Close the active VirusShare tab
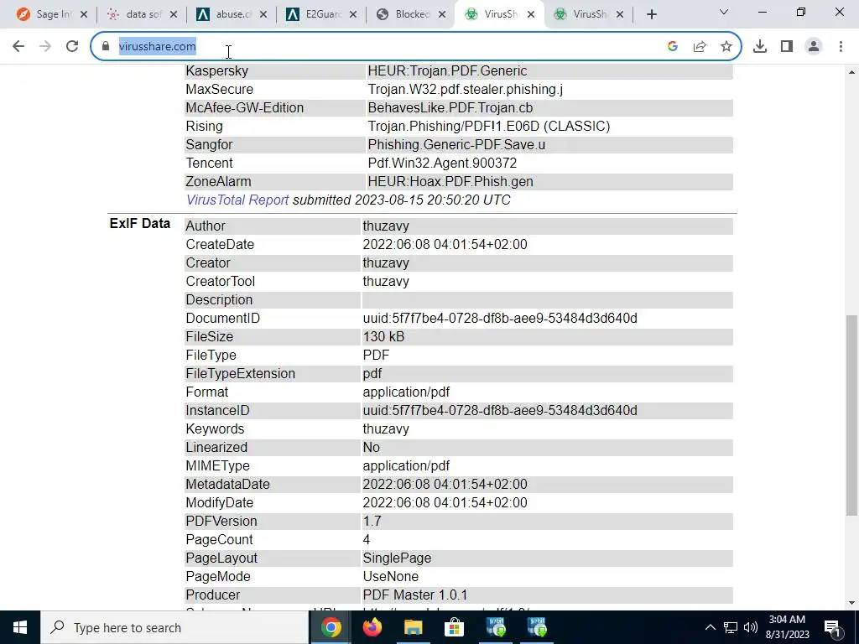Image resolution: width=859 pixels, height=644 pixels. pyautogui.click(x=531, y=15)
